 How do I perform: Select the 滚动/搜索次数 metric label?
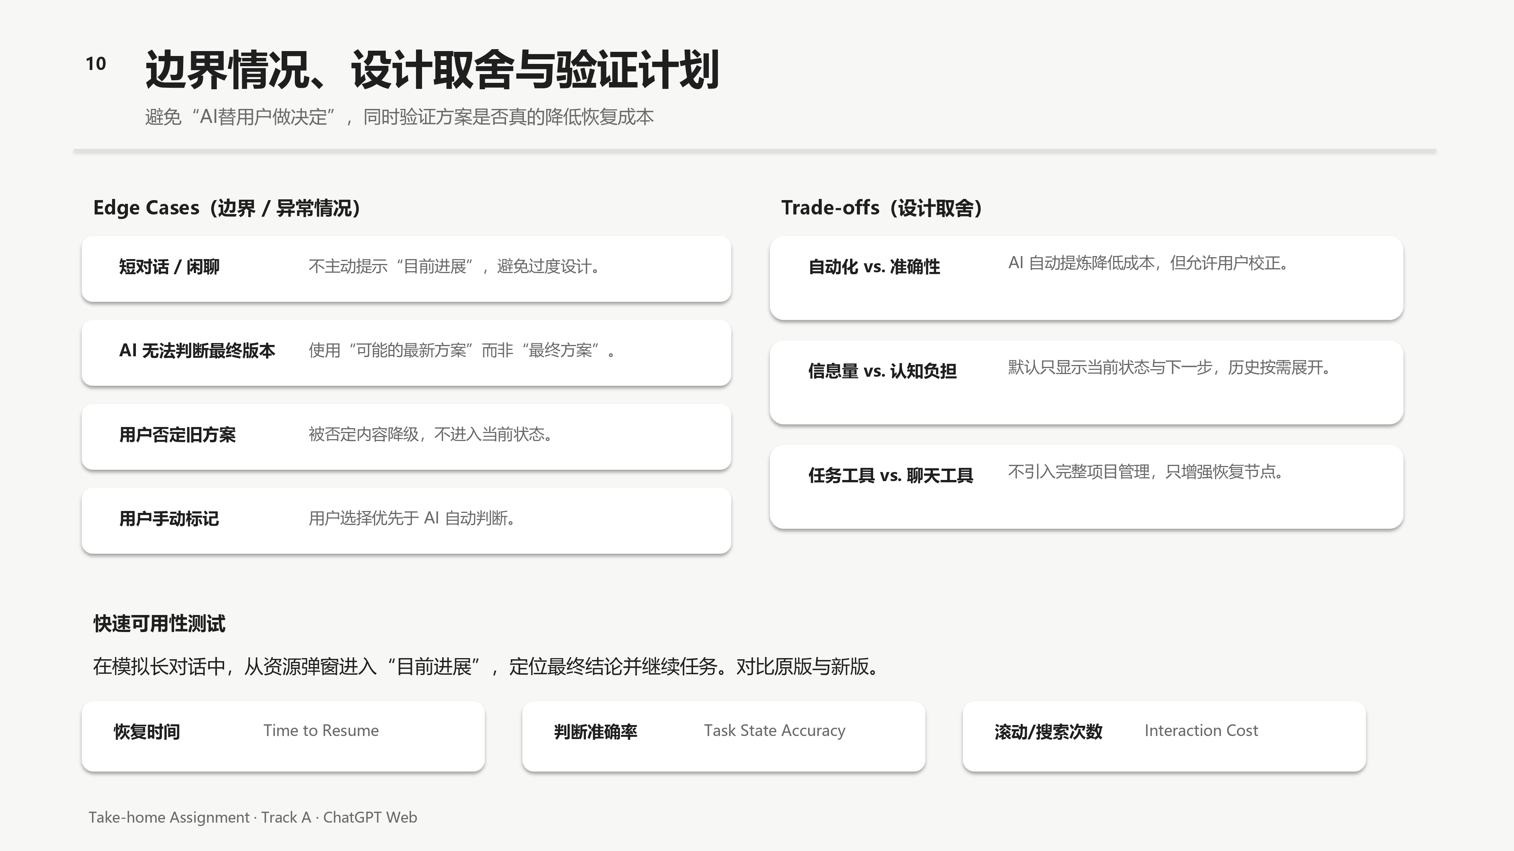pyautogui.click(x=1048, y=732)
